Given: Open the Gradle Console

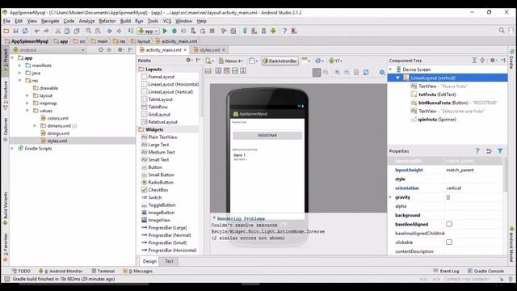Looking at the screenshot, I should coord(485,271).
